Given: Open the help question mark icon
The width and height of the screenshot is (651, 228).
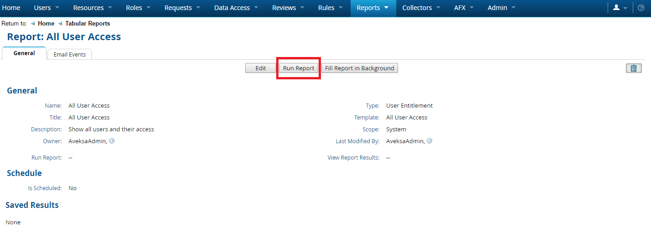Looking at the screenshot, I should [641, 8].
